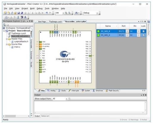Viewport: 153px width, 123px height.
Task: Switch to the Clocks tab
Action: coord(62,90)
